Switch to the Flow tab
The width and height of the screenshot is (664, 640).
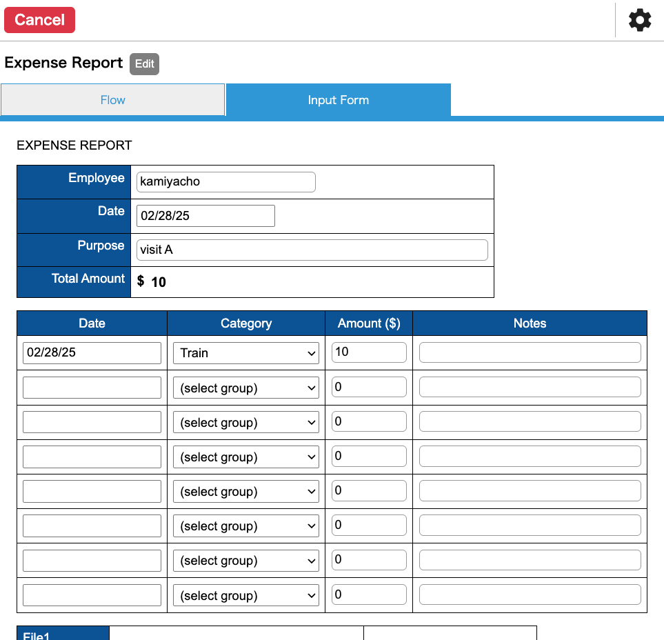pos(112,100)
